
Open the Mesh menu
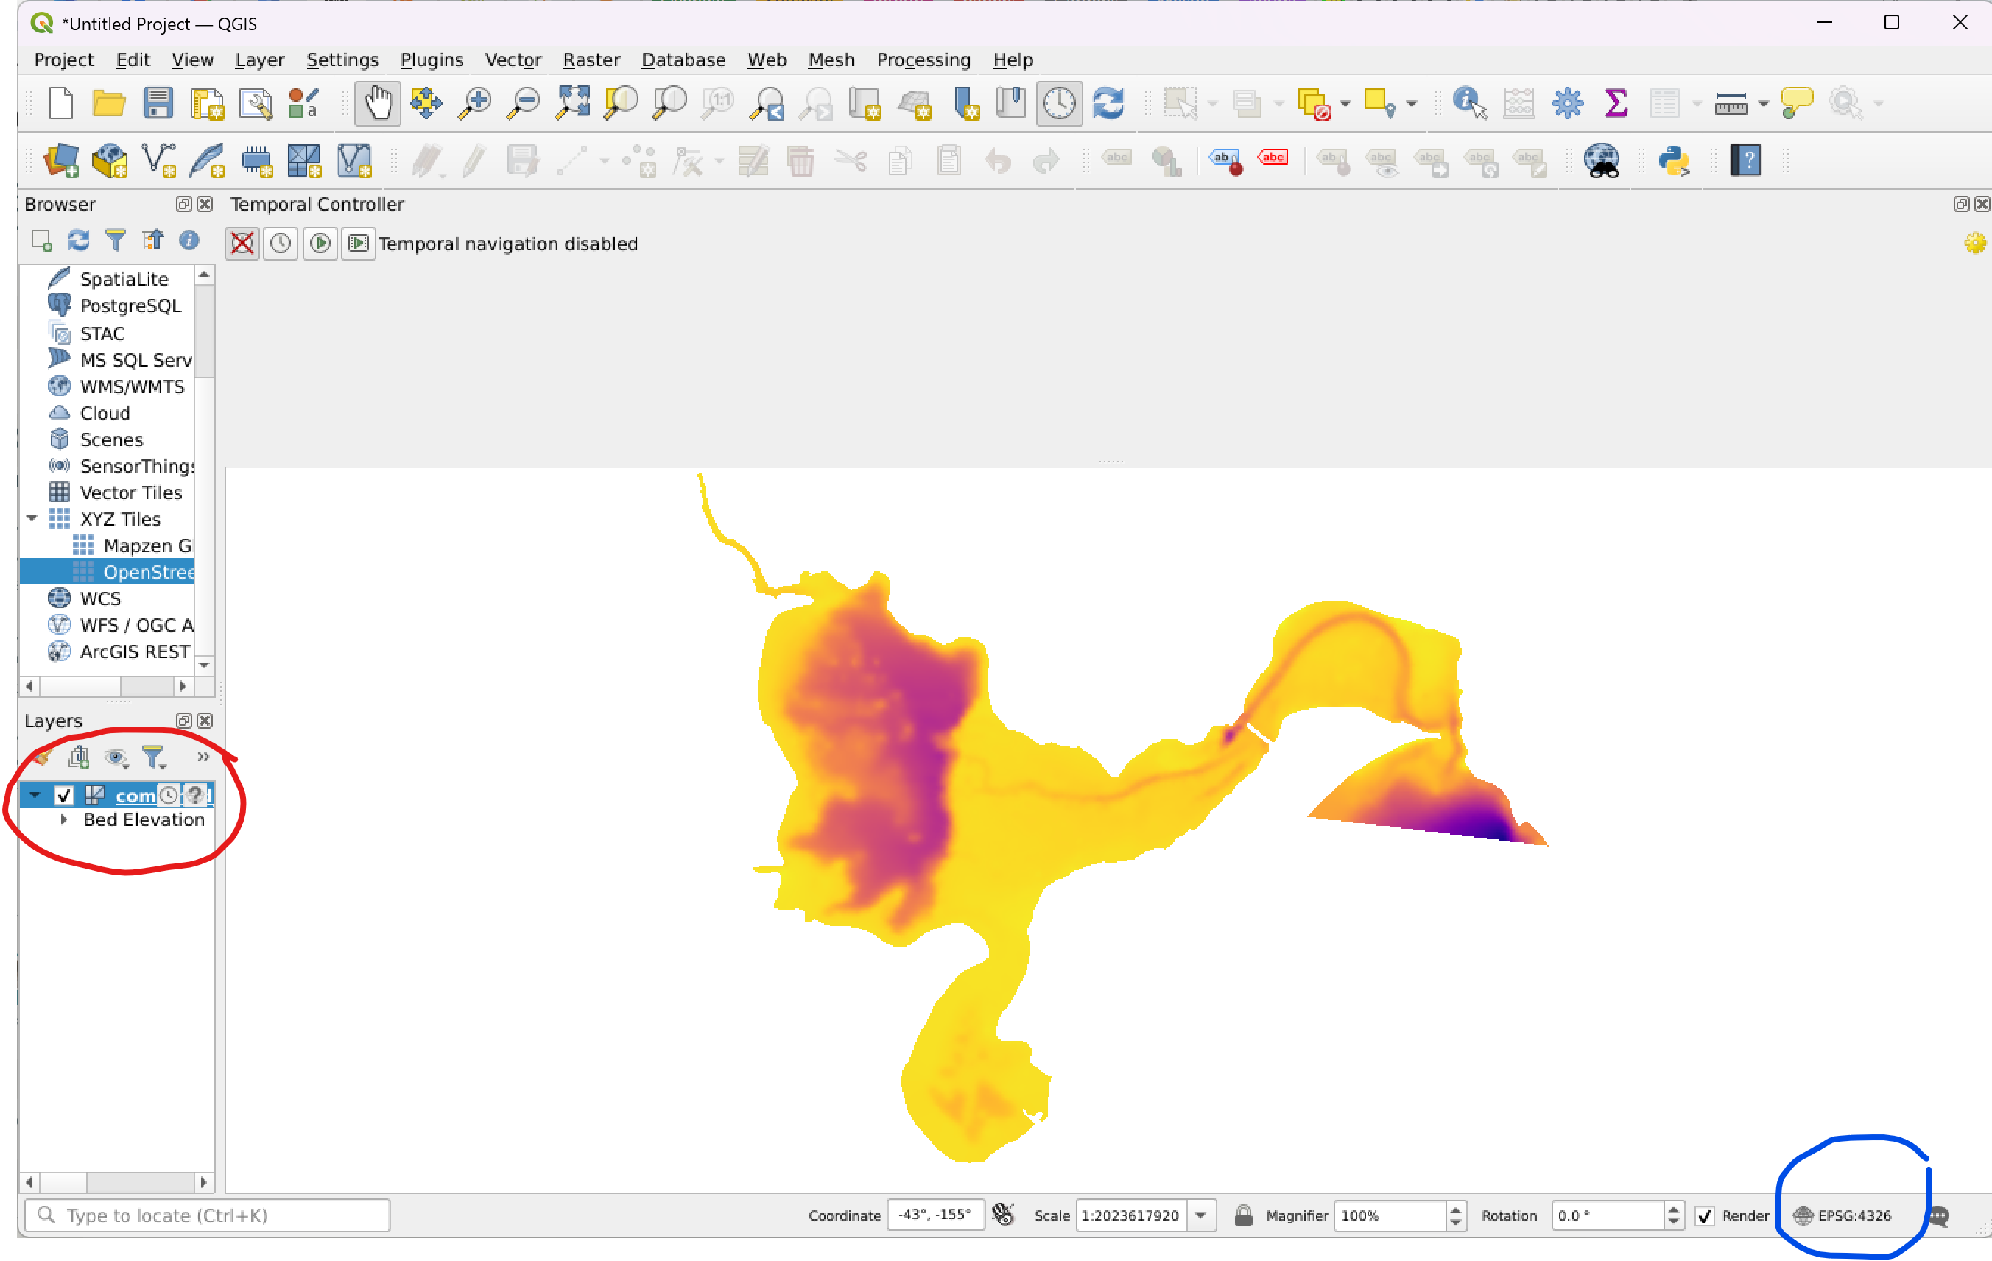(831, 60)
